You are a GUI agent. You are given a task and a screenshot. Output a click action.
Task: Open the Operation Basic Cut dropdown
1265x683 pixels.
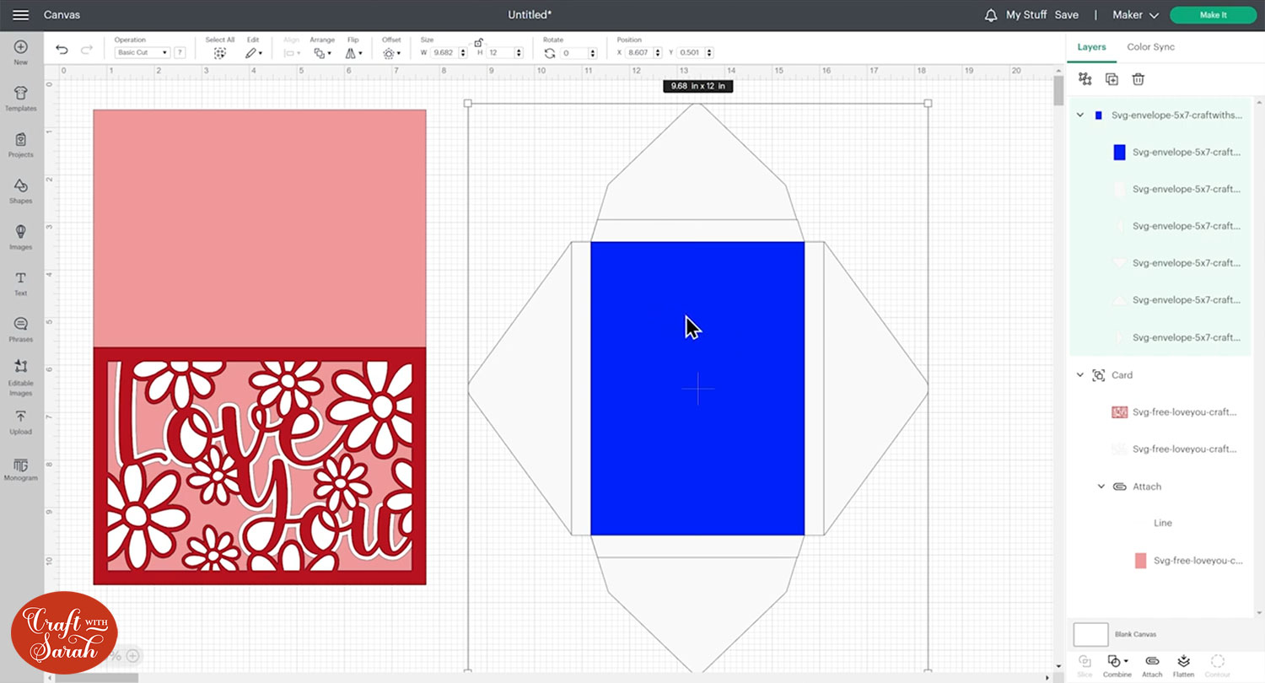(142, 52)
